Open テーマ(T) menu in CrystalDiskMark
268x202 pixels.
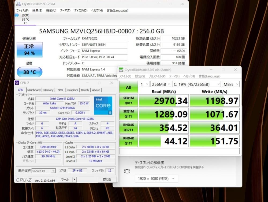point(174,76)
